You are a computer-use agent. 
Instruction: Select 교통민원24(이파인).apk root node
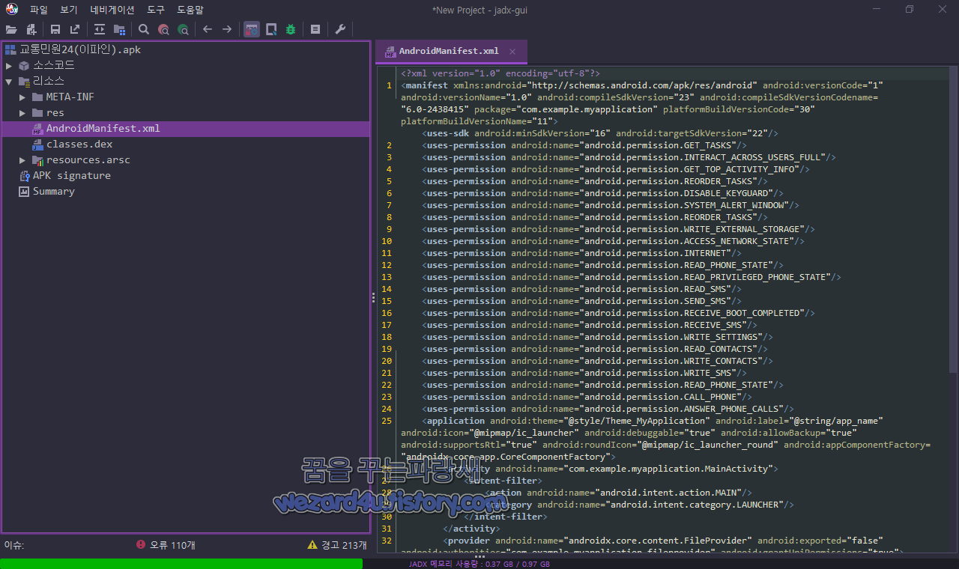coord(80,49)
